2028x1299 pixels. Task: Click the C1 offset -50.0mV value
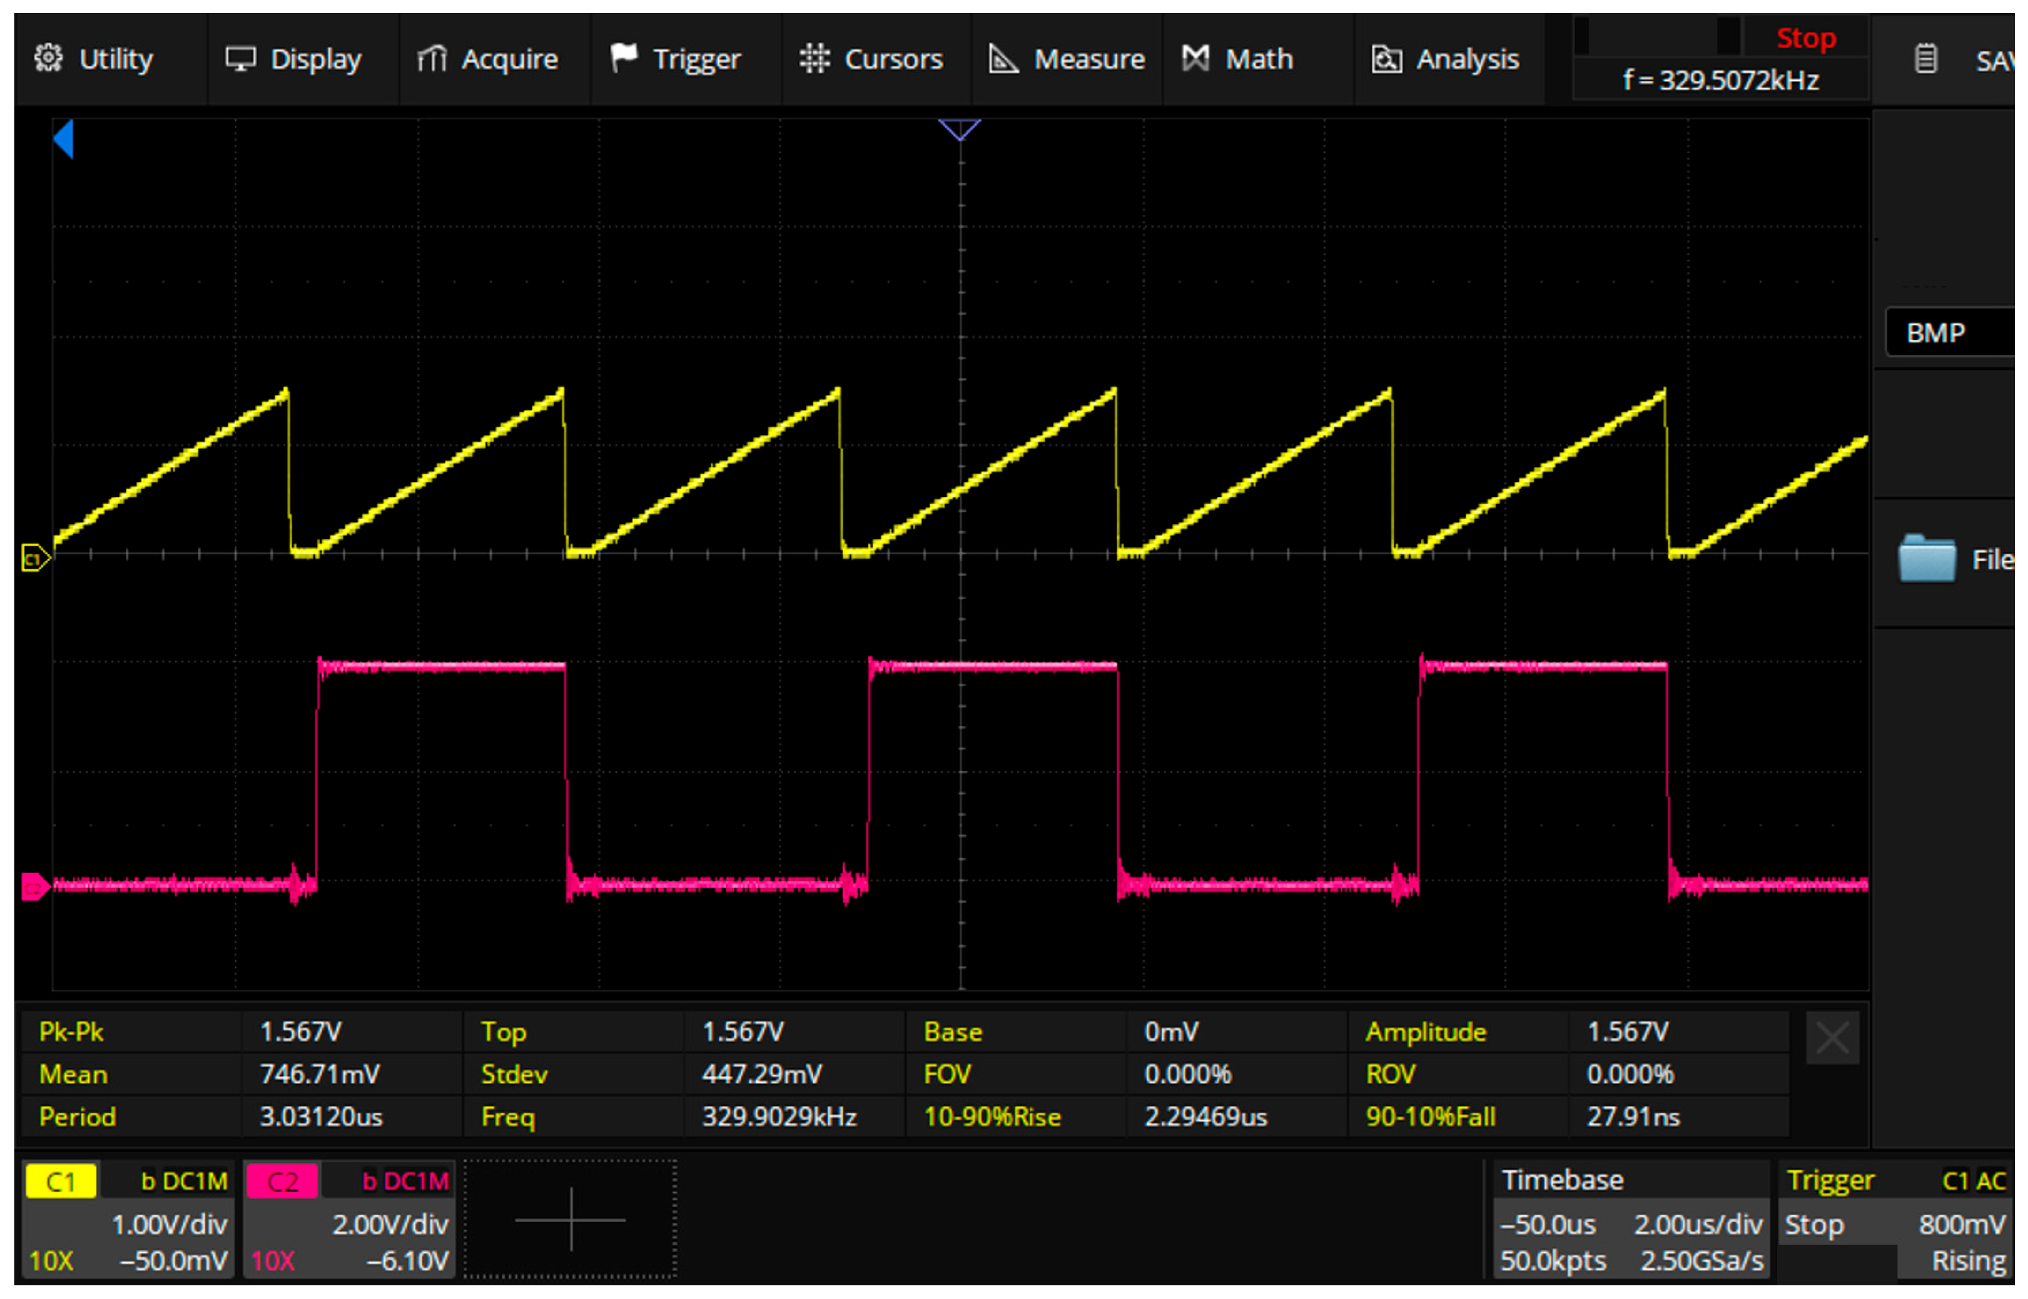click(173, 1260)
